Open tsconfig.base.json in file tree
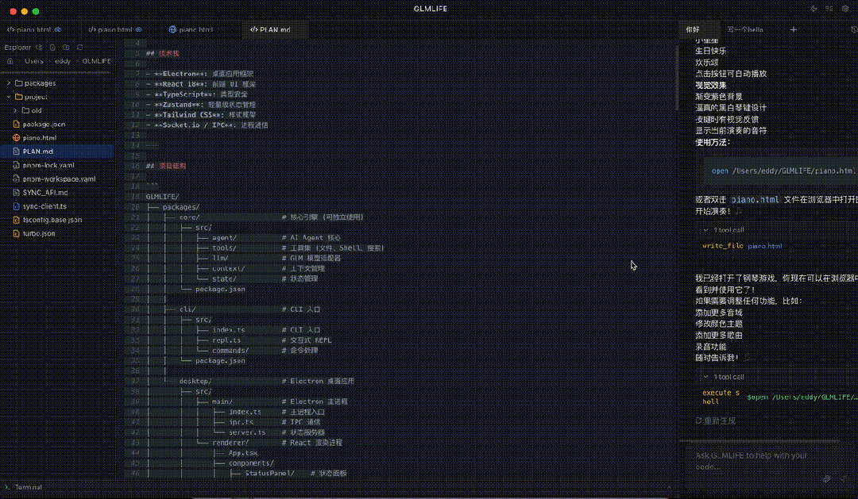This screenshot has height=499, width=858. pyautogui.click(x=52, y=220)
